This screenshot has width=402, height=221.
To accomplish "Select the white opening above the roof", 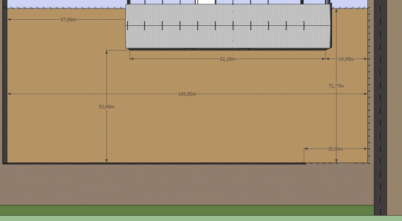I will pos(207,2).
